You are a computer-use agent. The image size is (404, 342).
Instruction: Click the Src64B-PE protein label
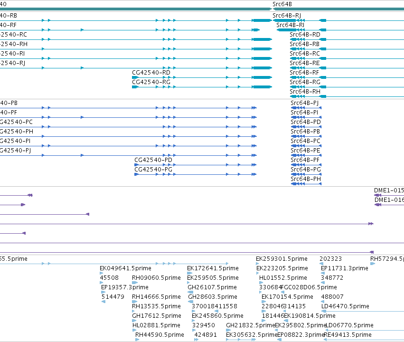[x=305, y=151]
